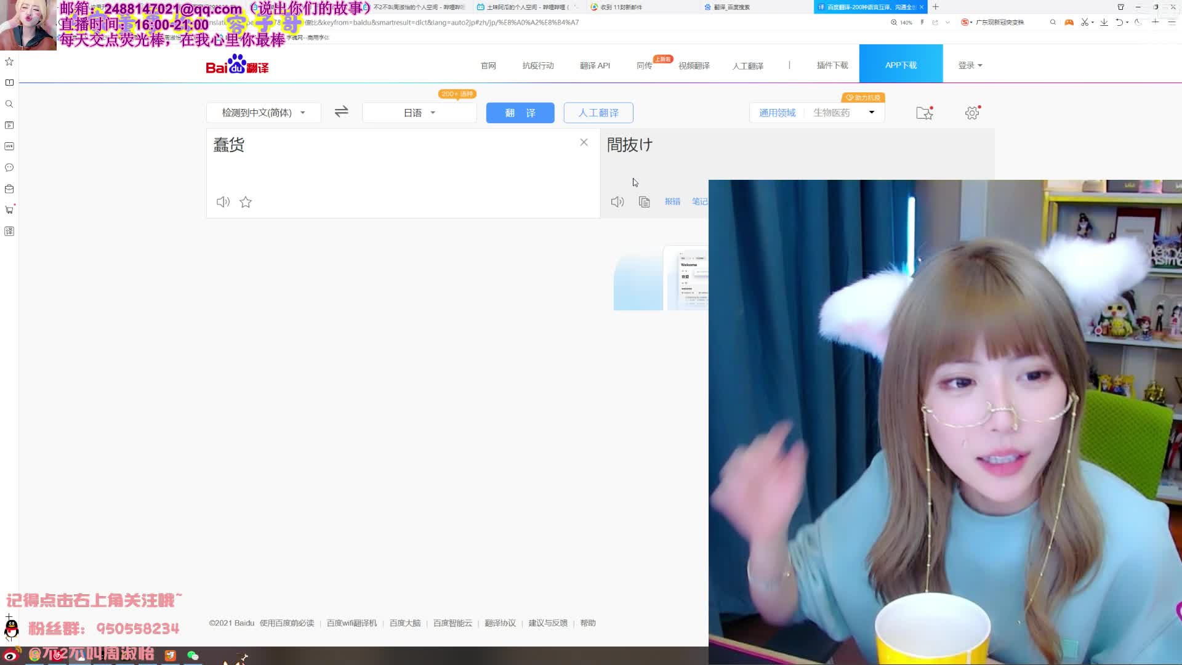Click the translated text 間抜け
This screenshot has height=665, width=1182.
coord(629,145)
